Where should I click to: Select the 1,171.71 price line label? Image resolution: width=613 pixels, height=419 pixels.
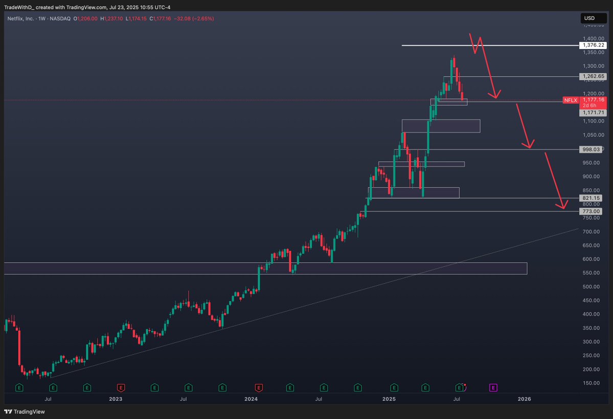pos(593,113)
